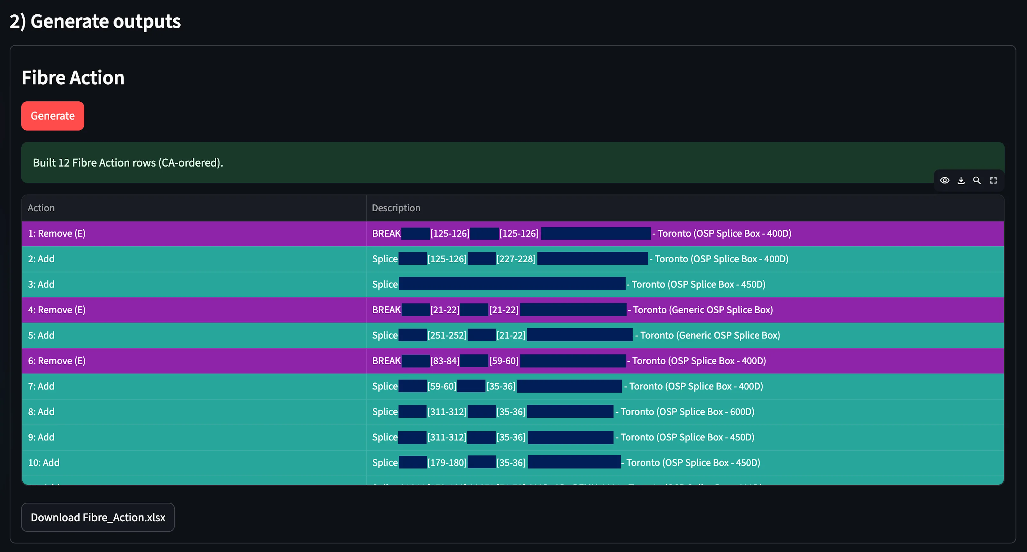Click the table download icon
Screen dimensions: 1027x552
pyautogui.click(x=961, y=180)
